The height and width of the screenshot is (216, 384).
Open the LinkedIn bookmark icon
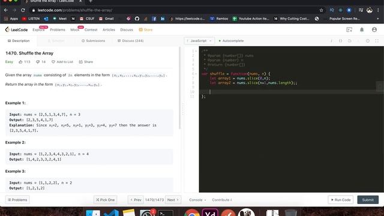point(163,19)
